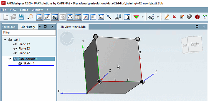Open the Extras menu
208x101 pixels.
pyautogui.click(x=24, y=10)
